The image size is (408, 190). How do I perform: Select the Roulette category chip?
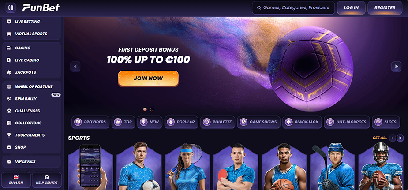tap(217, 122)
